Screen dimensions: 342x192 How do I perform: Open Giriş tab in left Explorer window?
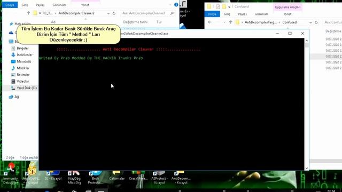click(25, 5)
